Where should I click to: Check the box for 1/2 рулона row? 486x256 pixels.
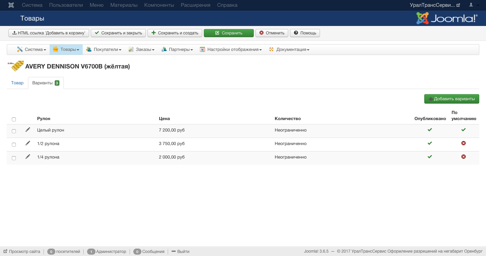pyautogui.click(x=14, y=145)
